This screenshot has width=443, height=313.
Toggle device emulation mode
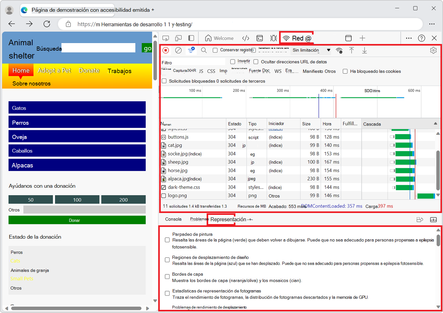click(178, 38)
